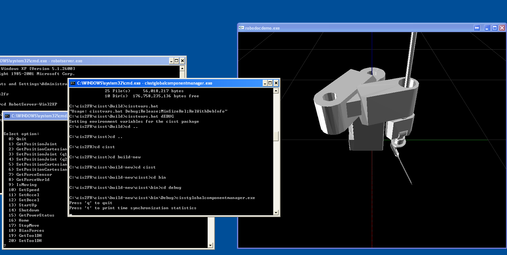Maximize the cisstglobalcomponentmanager.exe console window

[270, 83]
